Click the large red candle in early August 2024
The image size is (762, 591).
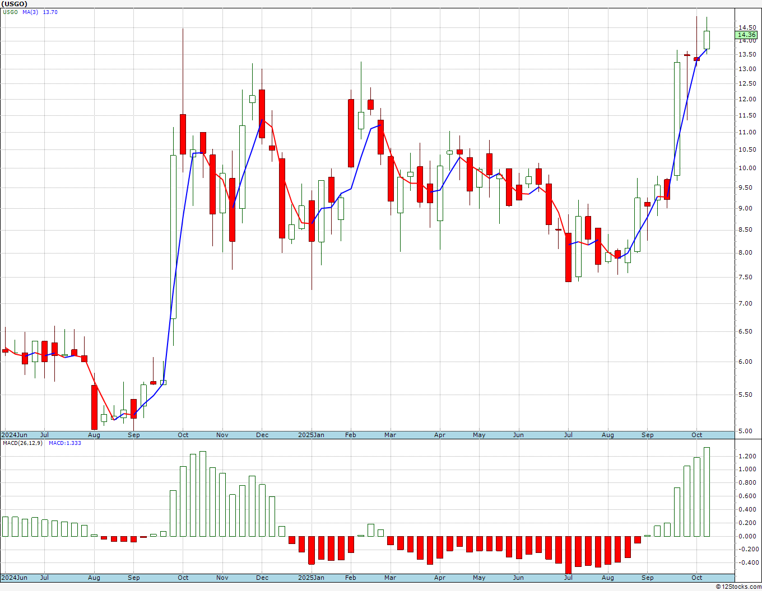click(x=94, y=407)
